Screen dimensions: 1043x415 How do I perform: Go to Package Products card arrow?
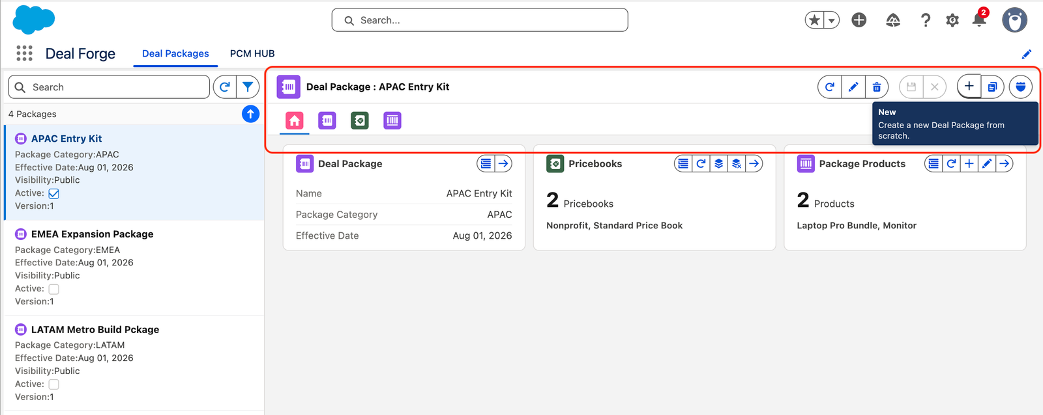[1005, 164]
